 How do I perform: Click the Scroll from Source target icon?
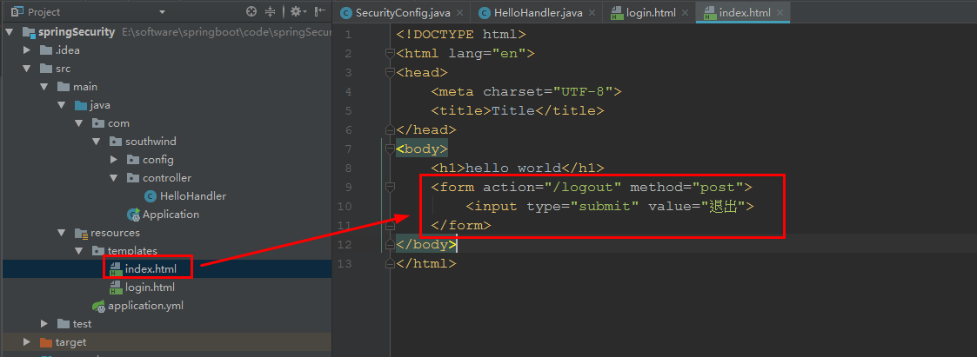(251, 11)
